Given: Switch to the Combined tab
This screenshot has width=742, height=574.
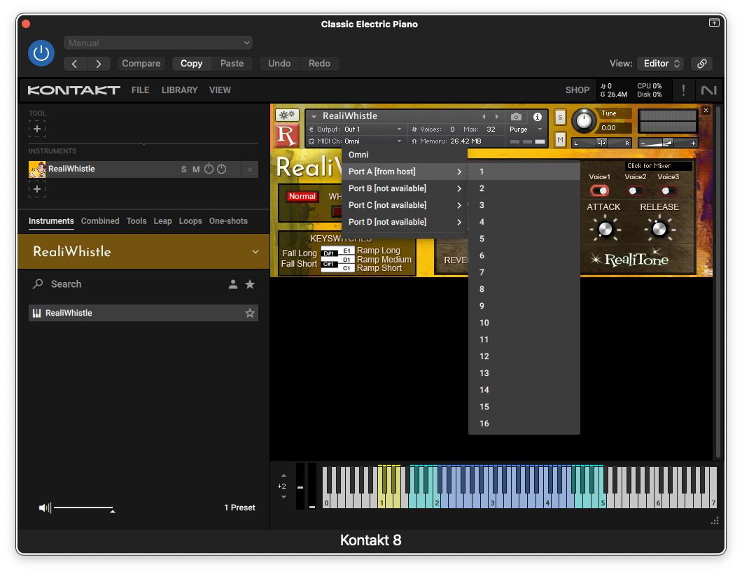Looking at the screenshot, I should pos(100,221).
